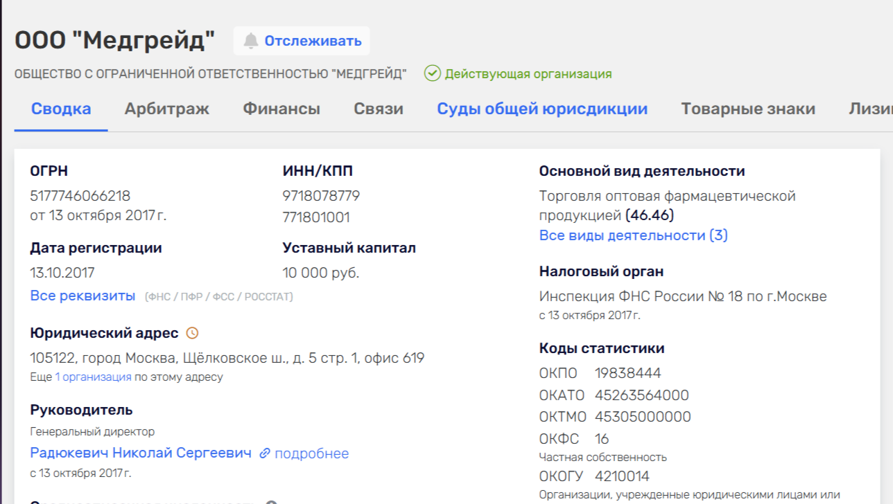Click the ОКПО value 19838444
This screenshot has height=504, width=893.
click(x=628, y=373)
